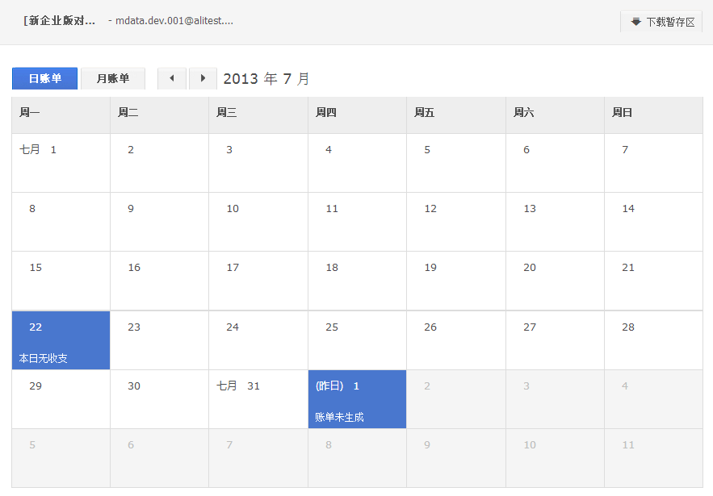Image resolution: width=713 pixels, height=496 pixels.
Task: Choose day 24 in the calendar
Action: (x=258, y=340)
